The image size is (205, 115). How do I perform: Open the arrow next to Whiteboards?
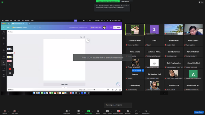(150, 111)
